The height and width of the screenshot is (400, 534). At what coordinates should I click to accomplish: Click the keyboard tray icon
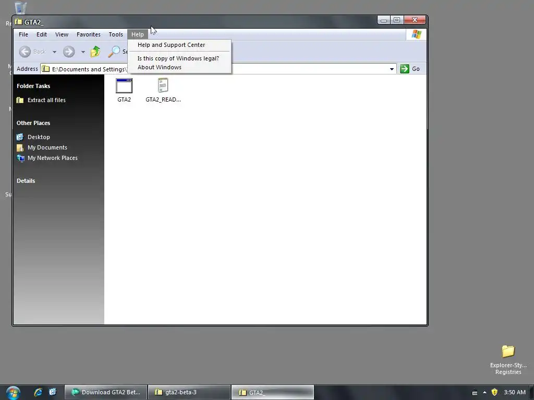point(475,393)
